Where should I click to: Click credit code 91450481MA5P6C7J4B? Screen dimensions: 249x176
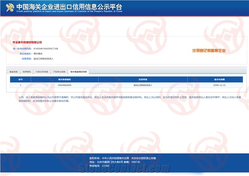click(46, 49)
